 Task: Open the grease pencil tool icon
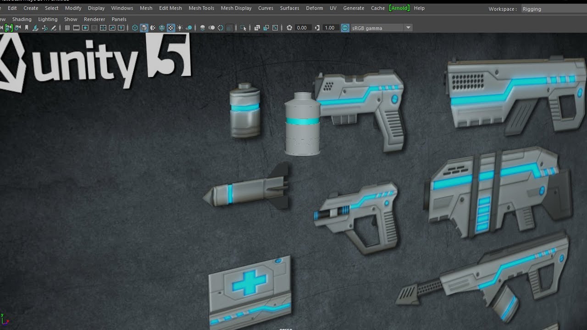pyautogui.click(x=53, y=28)
